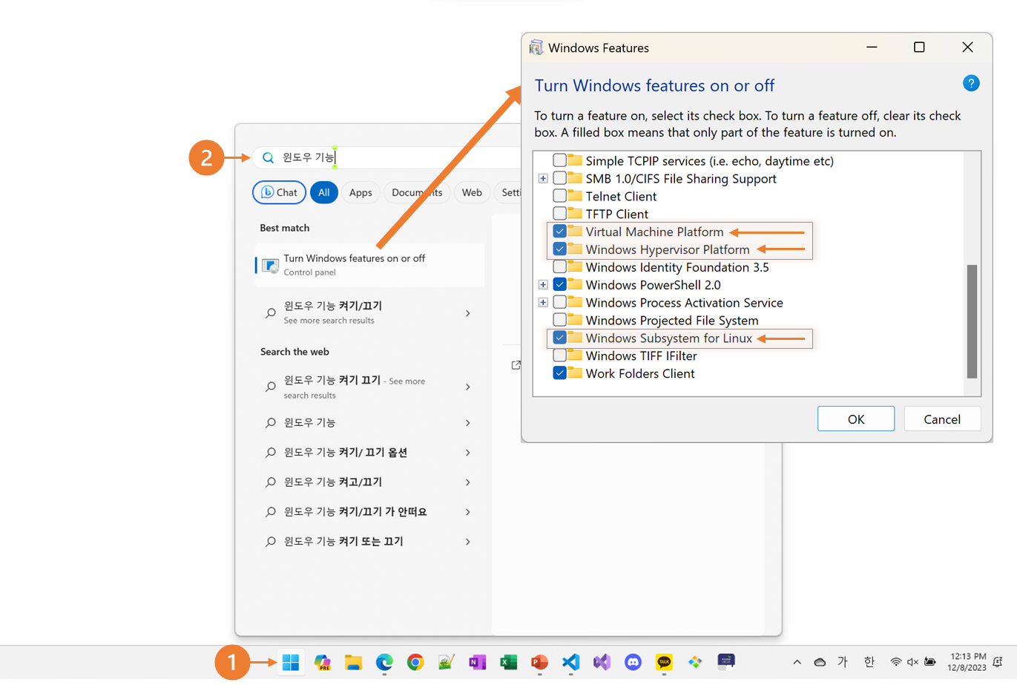This screenshot has height=685, width=1017.
Task: Check SMB 1.0/CIFS File Sharing Support box
Action: click(560, 178)
